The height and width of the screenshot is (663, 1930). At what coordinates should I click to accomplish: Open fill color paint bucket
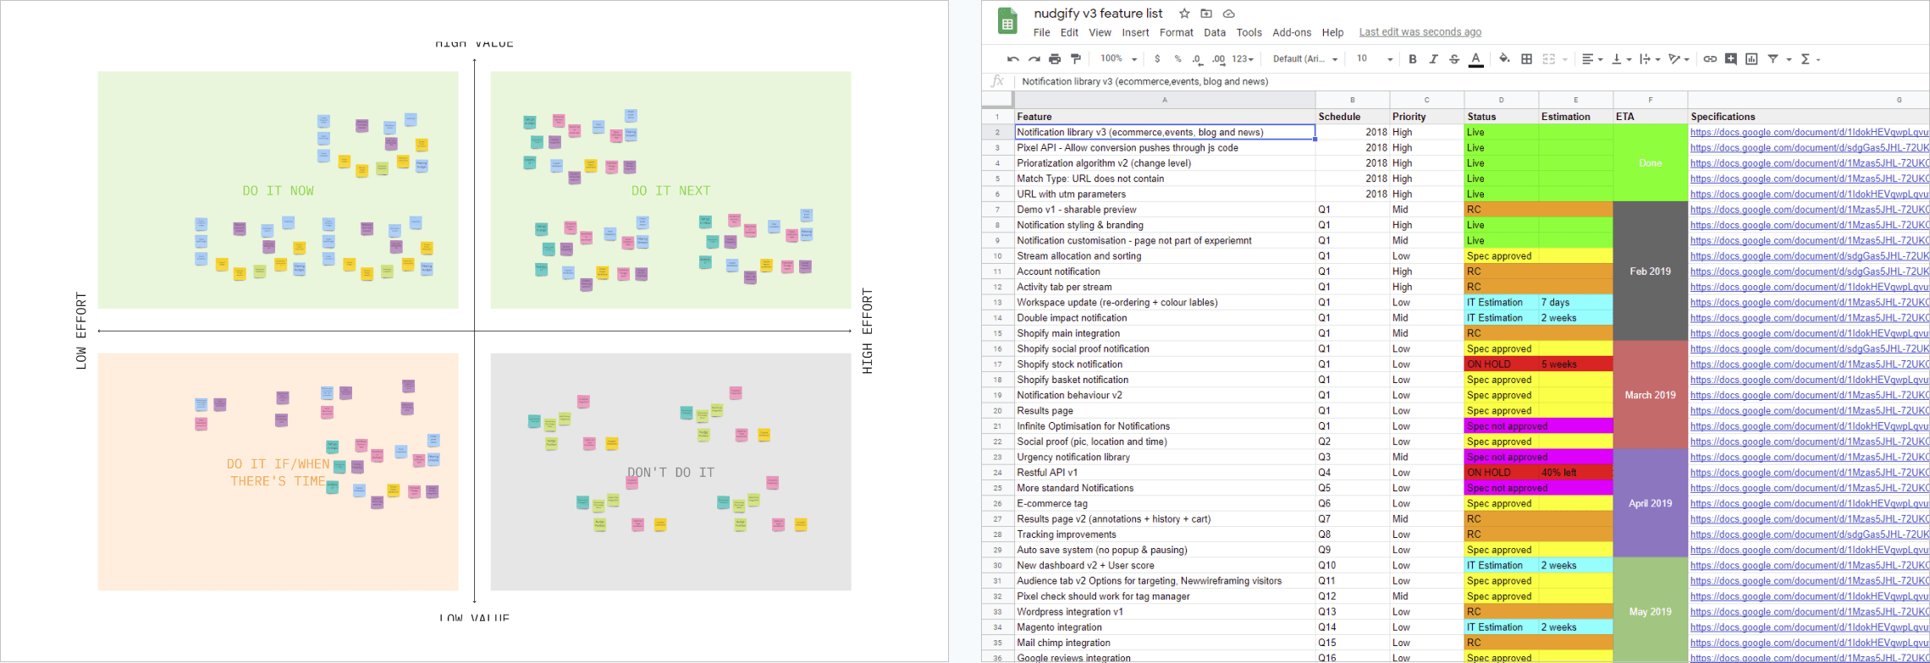click(1504, 59)
